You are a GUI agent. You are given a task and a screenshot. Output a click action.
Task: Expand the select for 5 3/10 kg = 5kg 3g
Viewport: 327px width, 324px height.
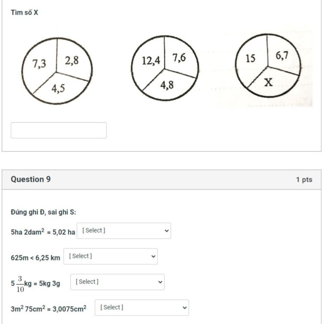click(x=118, y=282)
